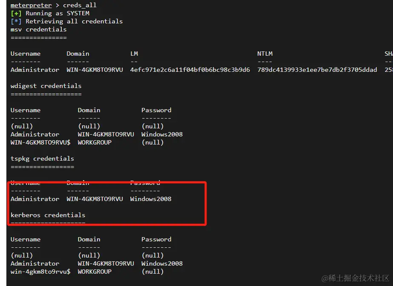Click Password header in kerberos table
Screen dimensions: 393x286
click(156, 239)
